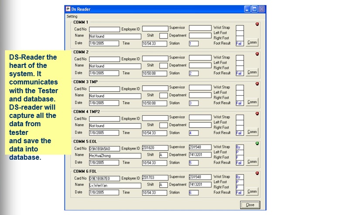The image size is (357, 215).
Task: Click the Shift box in COMM 6 FOL
Action: [163, 185]
